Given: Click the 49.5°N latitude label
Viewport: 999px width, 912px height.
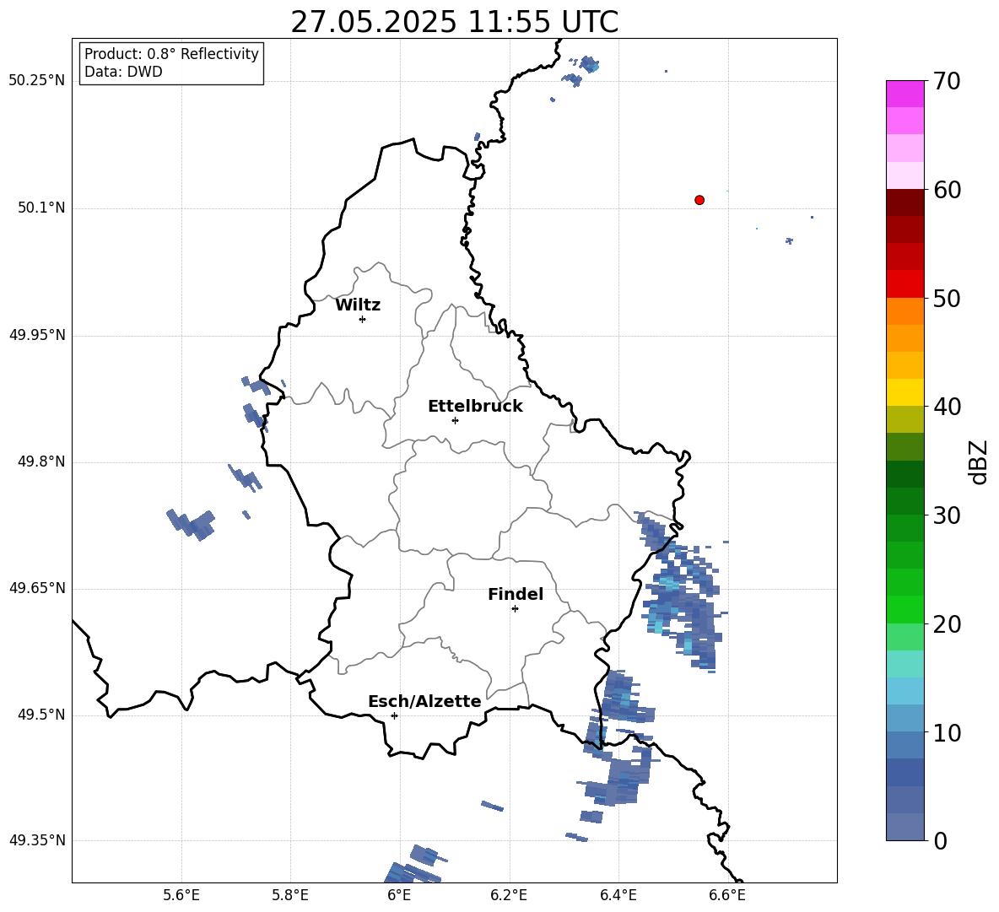Looking at the screenshot, I should coord(41,715).
